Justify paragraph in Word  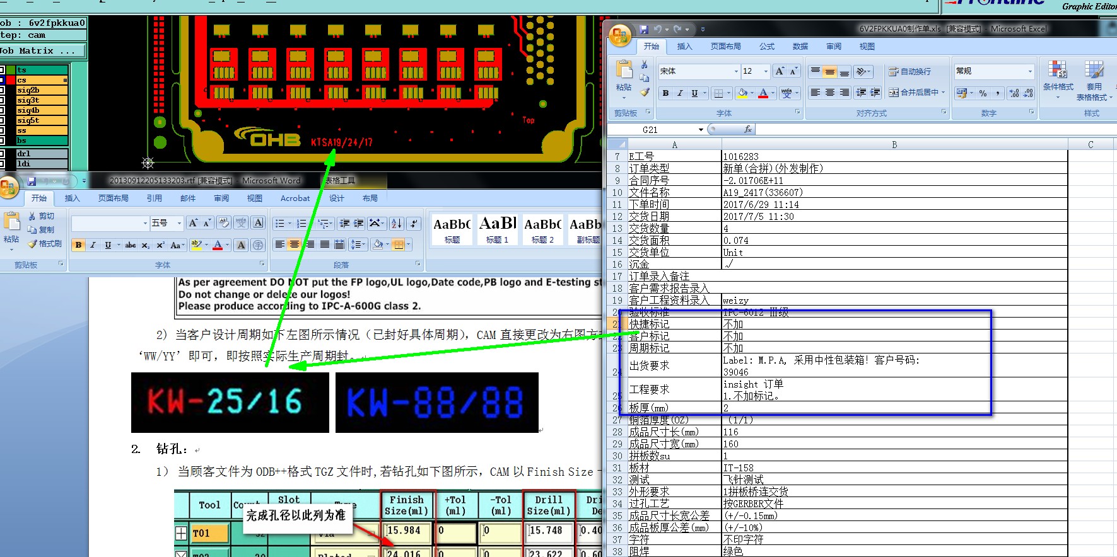coord(325,244)
